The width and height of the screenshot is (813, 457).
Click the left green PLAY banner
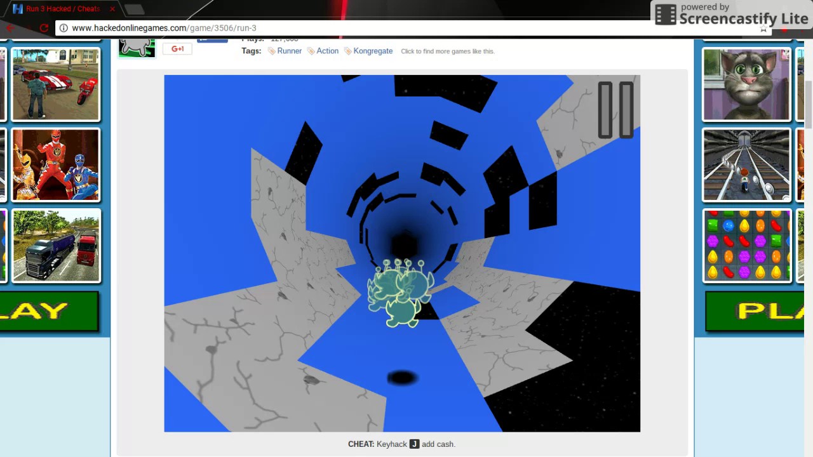tap(49, 312)
